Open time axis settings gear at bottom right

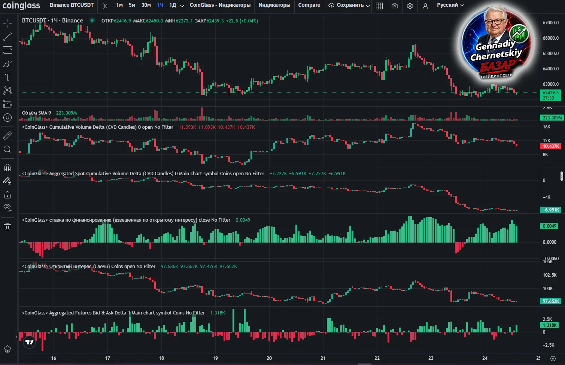[x=553, y=358]
